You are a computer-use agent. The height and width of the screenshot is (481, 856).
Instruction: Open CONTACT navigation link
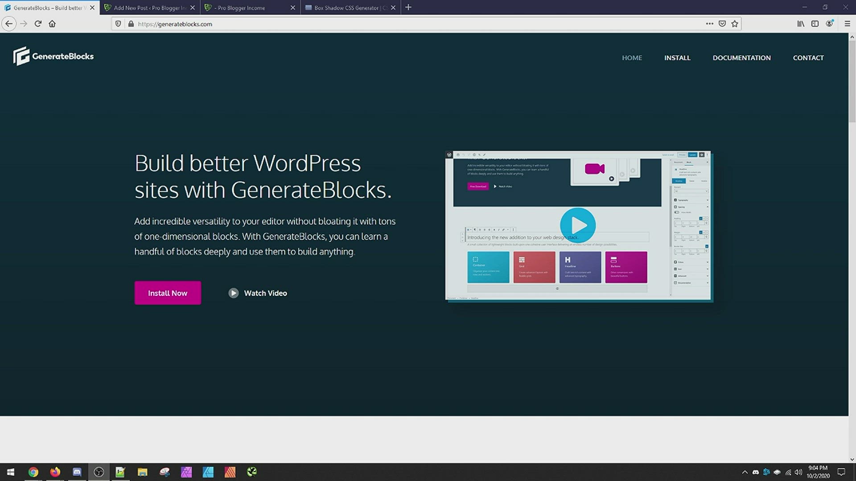808,58
